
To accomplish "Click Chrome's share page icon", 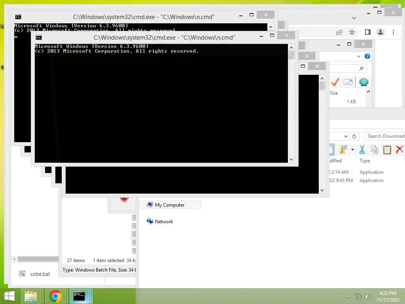I will click(339, 32).
